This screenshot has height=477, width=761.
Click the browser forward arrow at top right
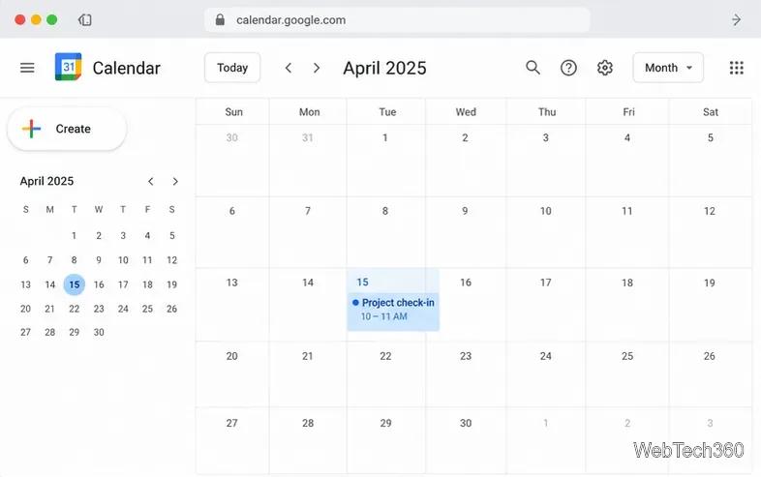[736, 20]
